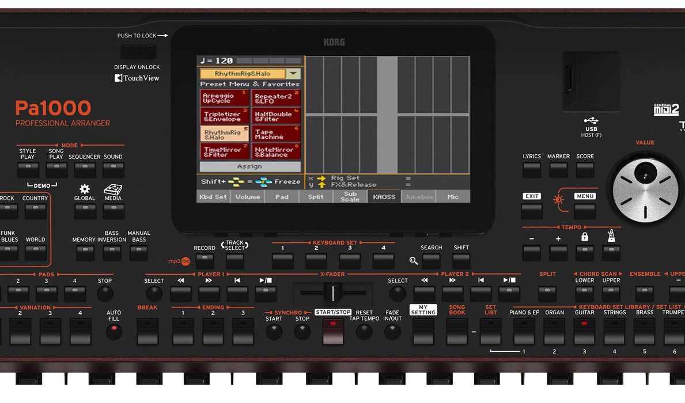
Task: Push the metronome button
Action: coord(611,252)
